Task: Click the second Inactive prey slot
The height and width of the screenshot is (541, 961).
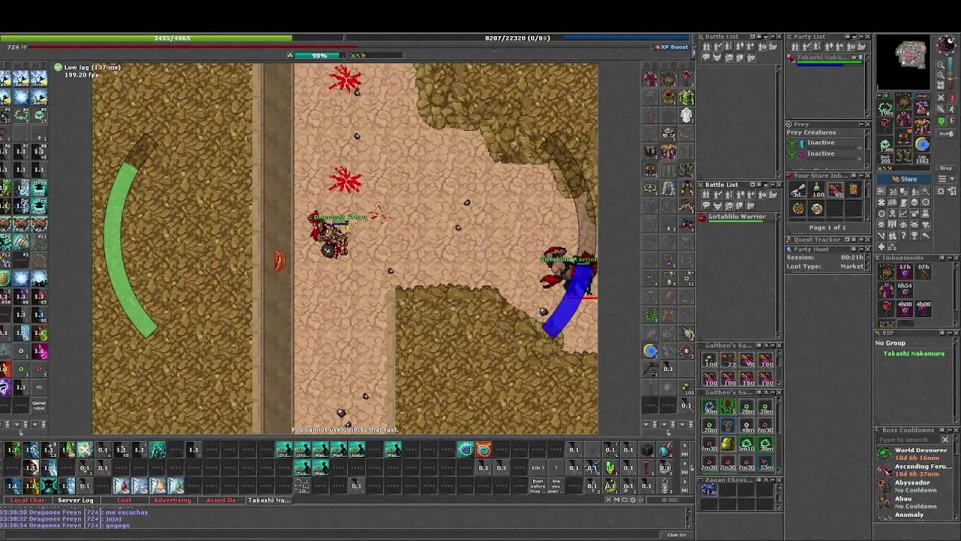Action: click(x=824, y=154)
